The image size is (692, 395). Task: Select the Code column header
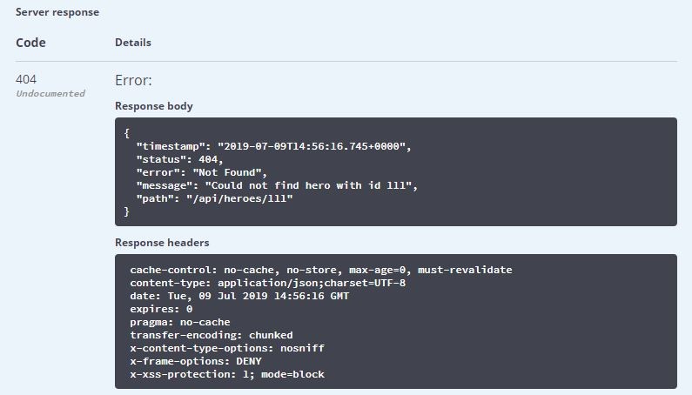pos(30,43)
